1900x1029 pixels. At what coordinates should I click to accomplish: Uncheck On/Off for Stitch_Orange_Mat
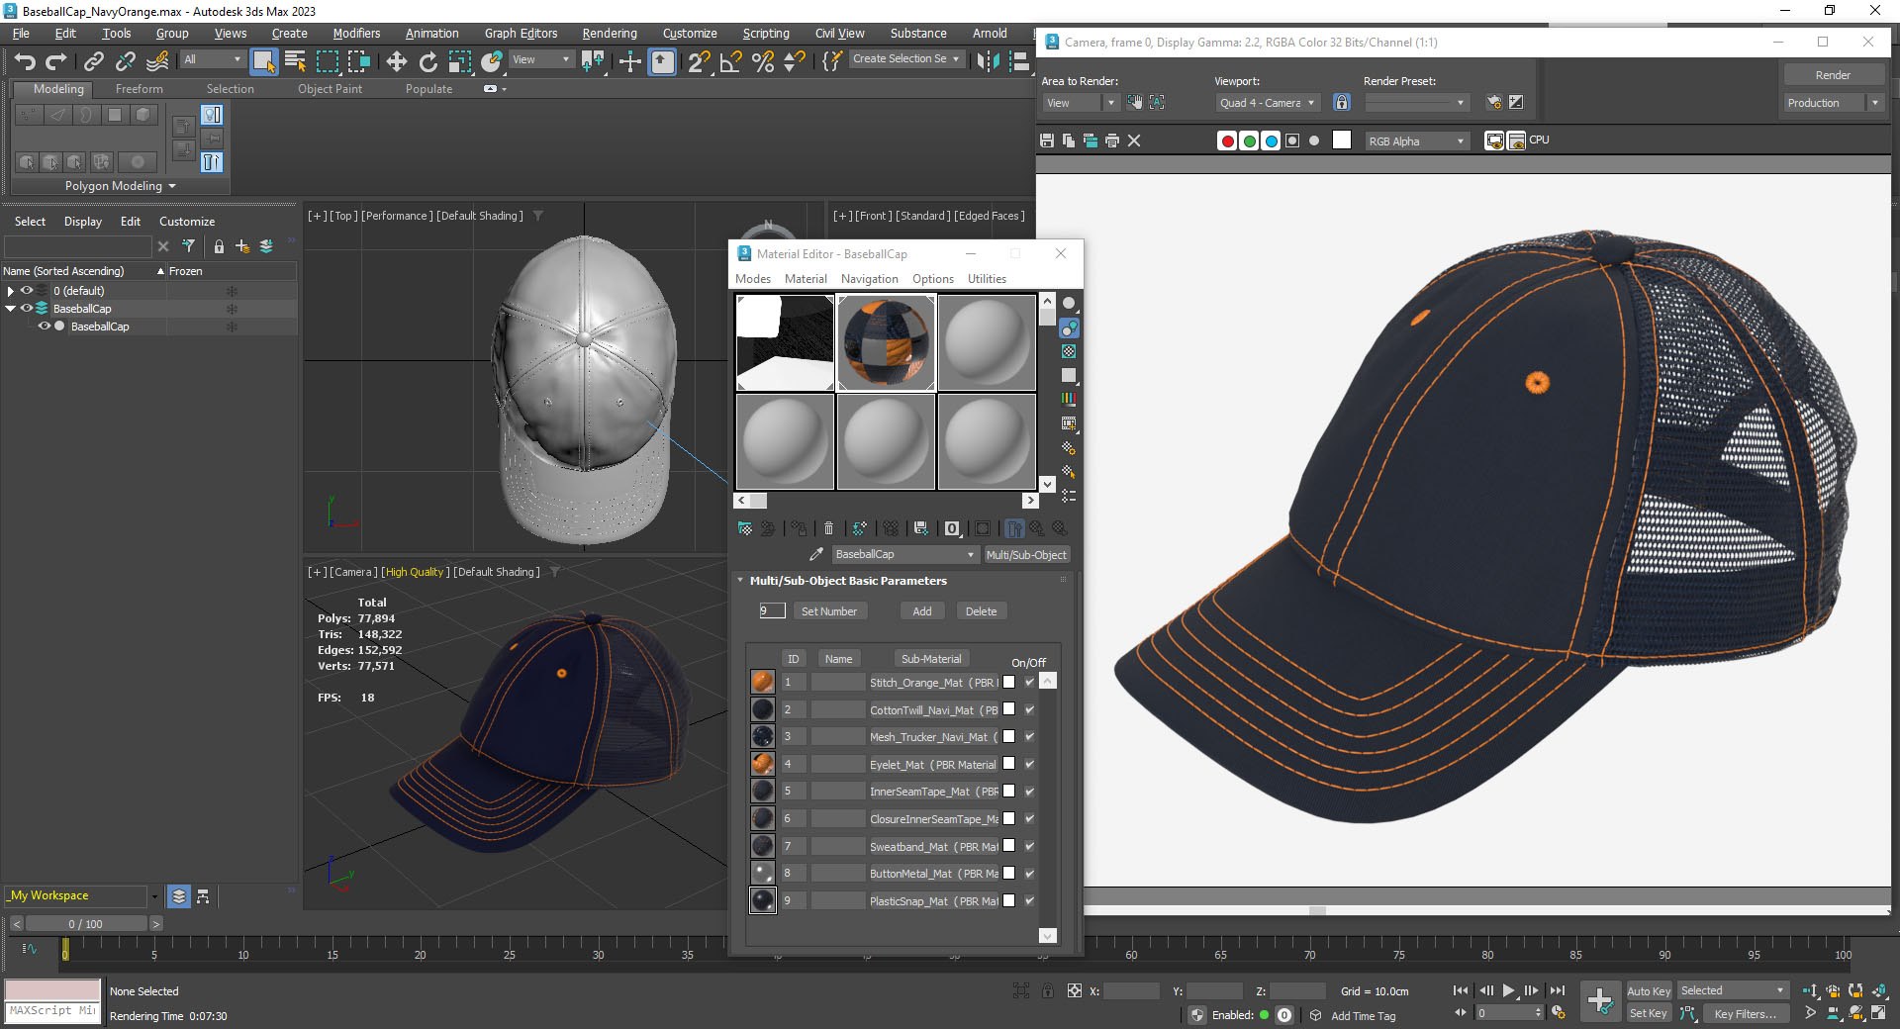[x=1029, y=682]
